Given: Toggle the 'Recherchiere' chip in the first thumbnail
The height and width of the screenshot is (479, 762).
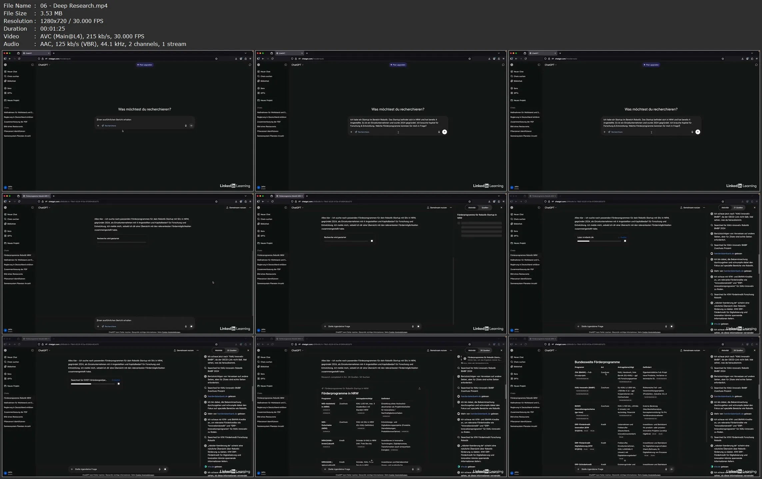Looking at the screenshot, I should tap(109, 126).
